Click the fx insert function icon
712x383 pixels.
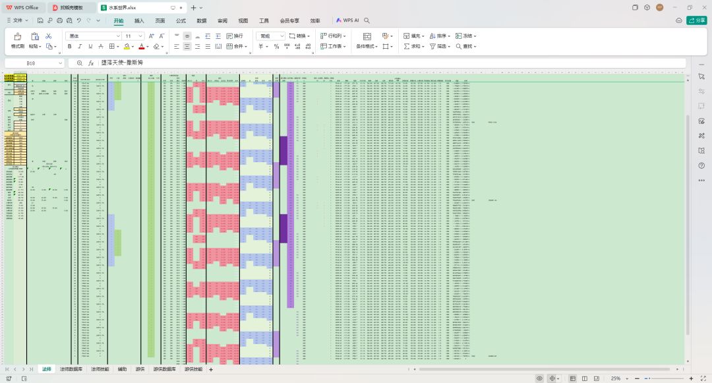(x=91, y=63)
